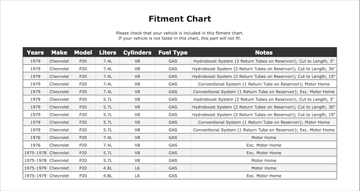Select the 4.8L liters cell in last row
Screen dimensions: 360x191
point(108,176)
